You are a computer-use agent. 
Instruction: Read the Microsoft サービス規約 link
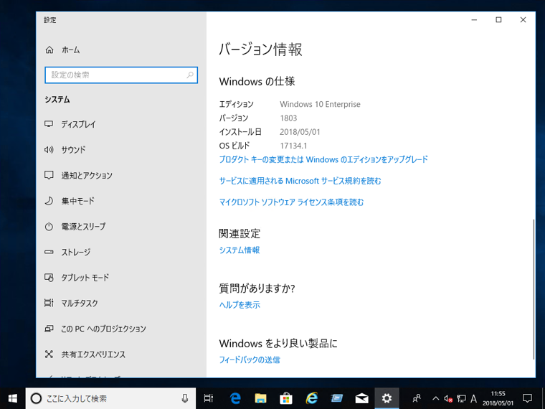pos(300,181)
